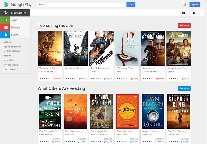Image resolution: width=207 pixels, height=144 pixels.
Task: Click the Horror genre label
Action: [x=119, y=72]
